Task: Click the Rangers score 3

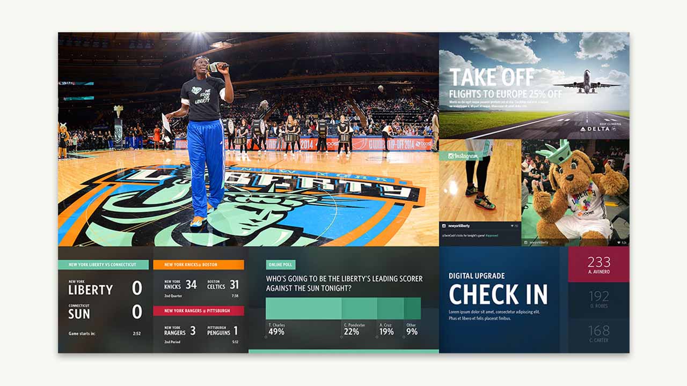Action: 193,331
